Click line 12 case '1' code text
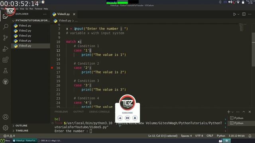Screen dimensions: 255x143 (x=82, y=50)
